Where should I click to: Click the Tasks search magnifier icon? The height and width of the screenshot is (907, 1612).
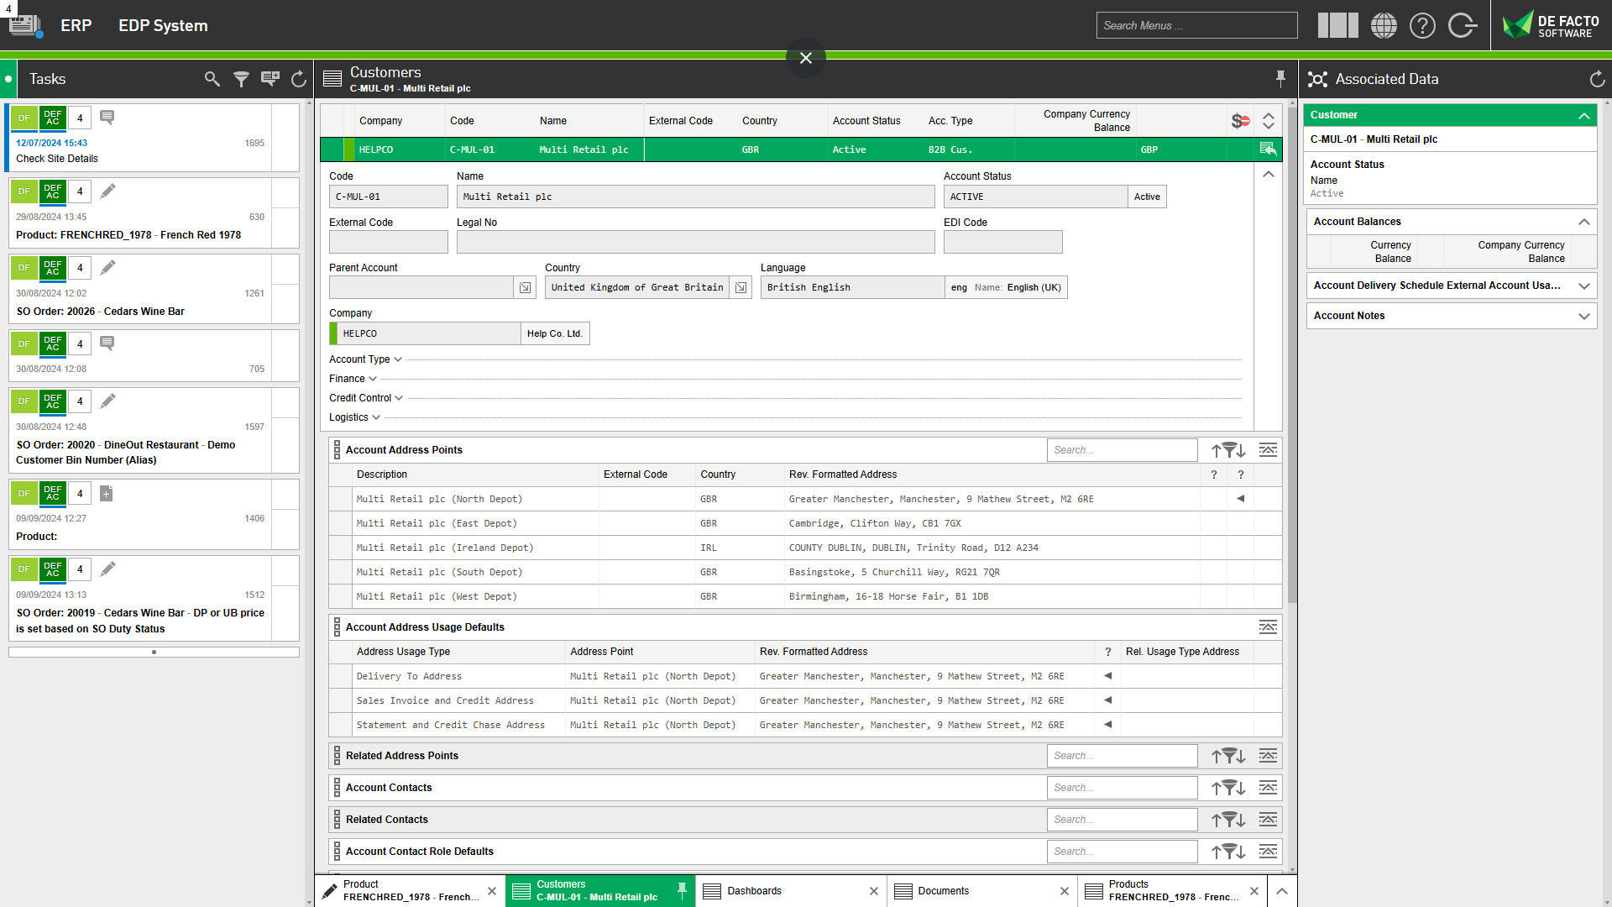click(212, 79)
